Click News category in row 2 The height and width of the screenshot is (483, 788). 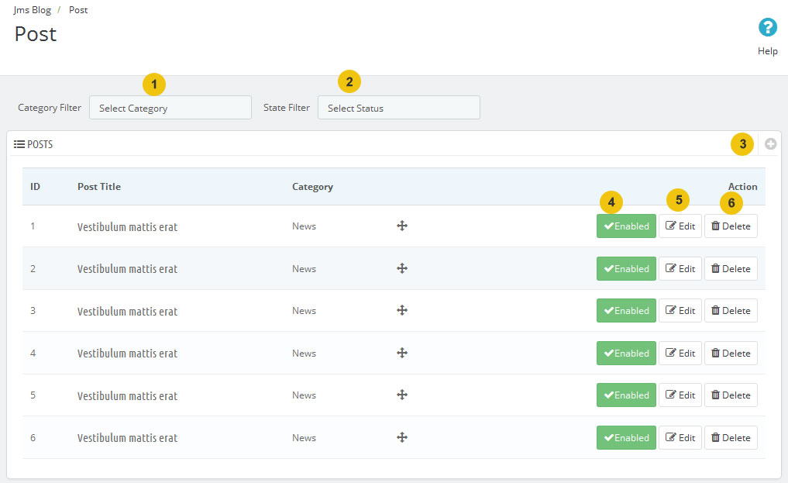click(x=304, y=269)
